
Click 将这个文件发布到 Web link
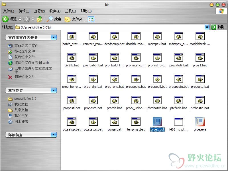coord(32,63)
